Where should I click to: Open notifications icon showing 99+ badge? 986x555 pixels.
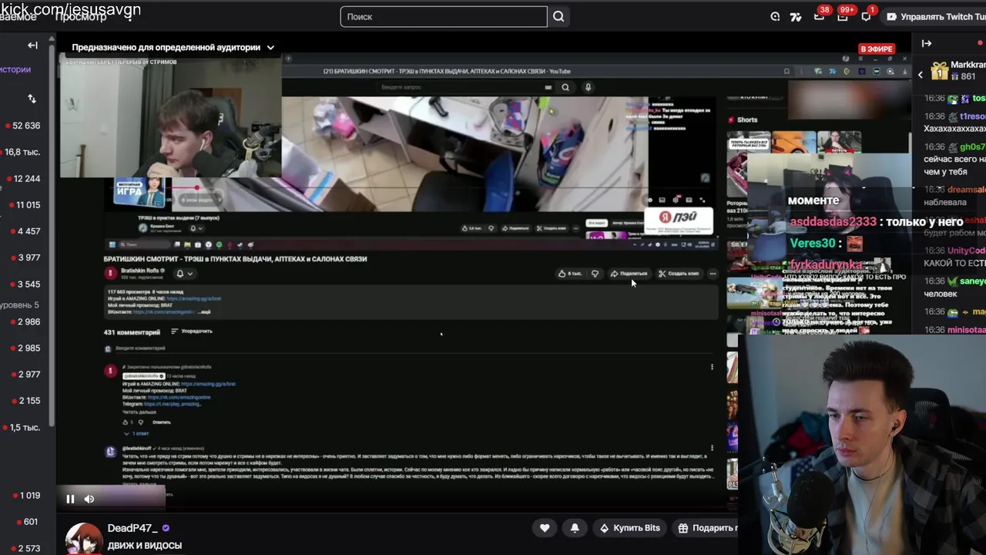click(x=843, y=16)
